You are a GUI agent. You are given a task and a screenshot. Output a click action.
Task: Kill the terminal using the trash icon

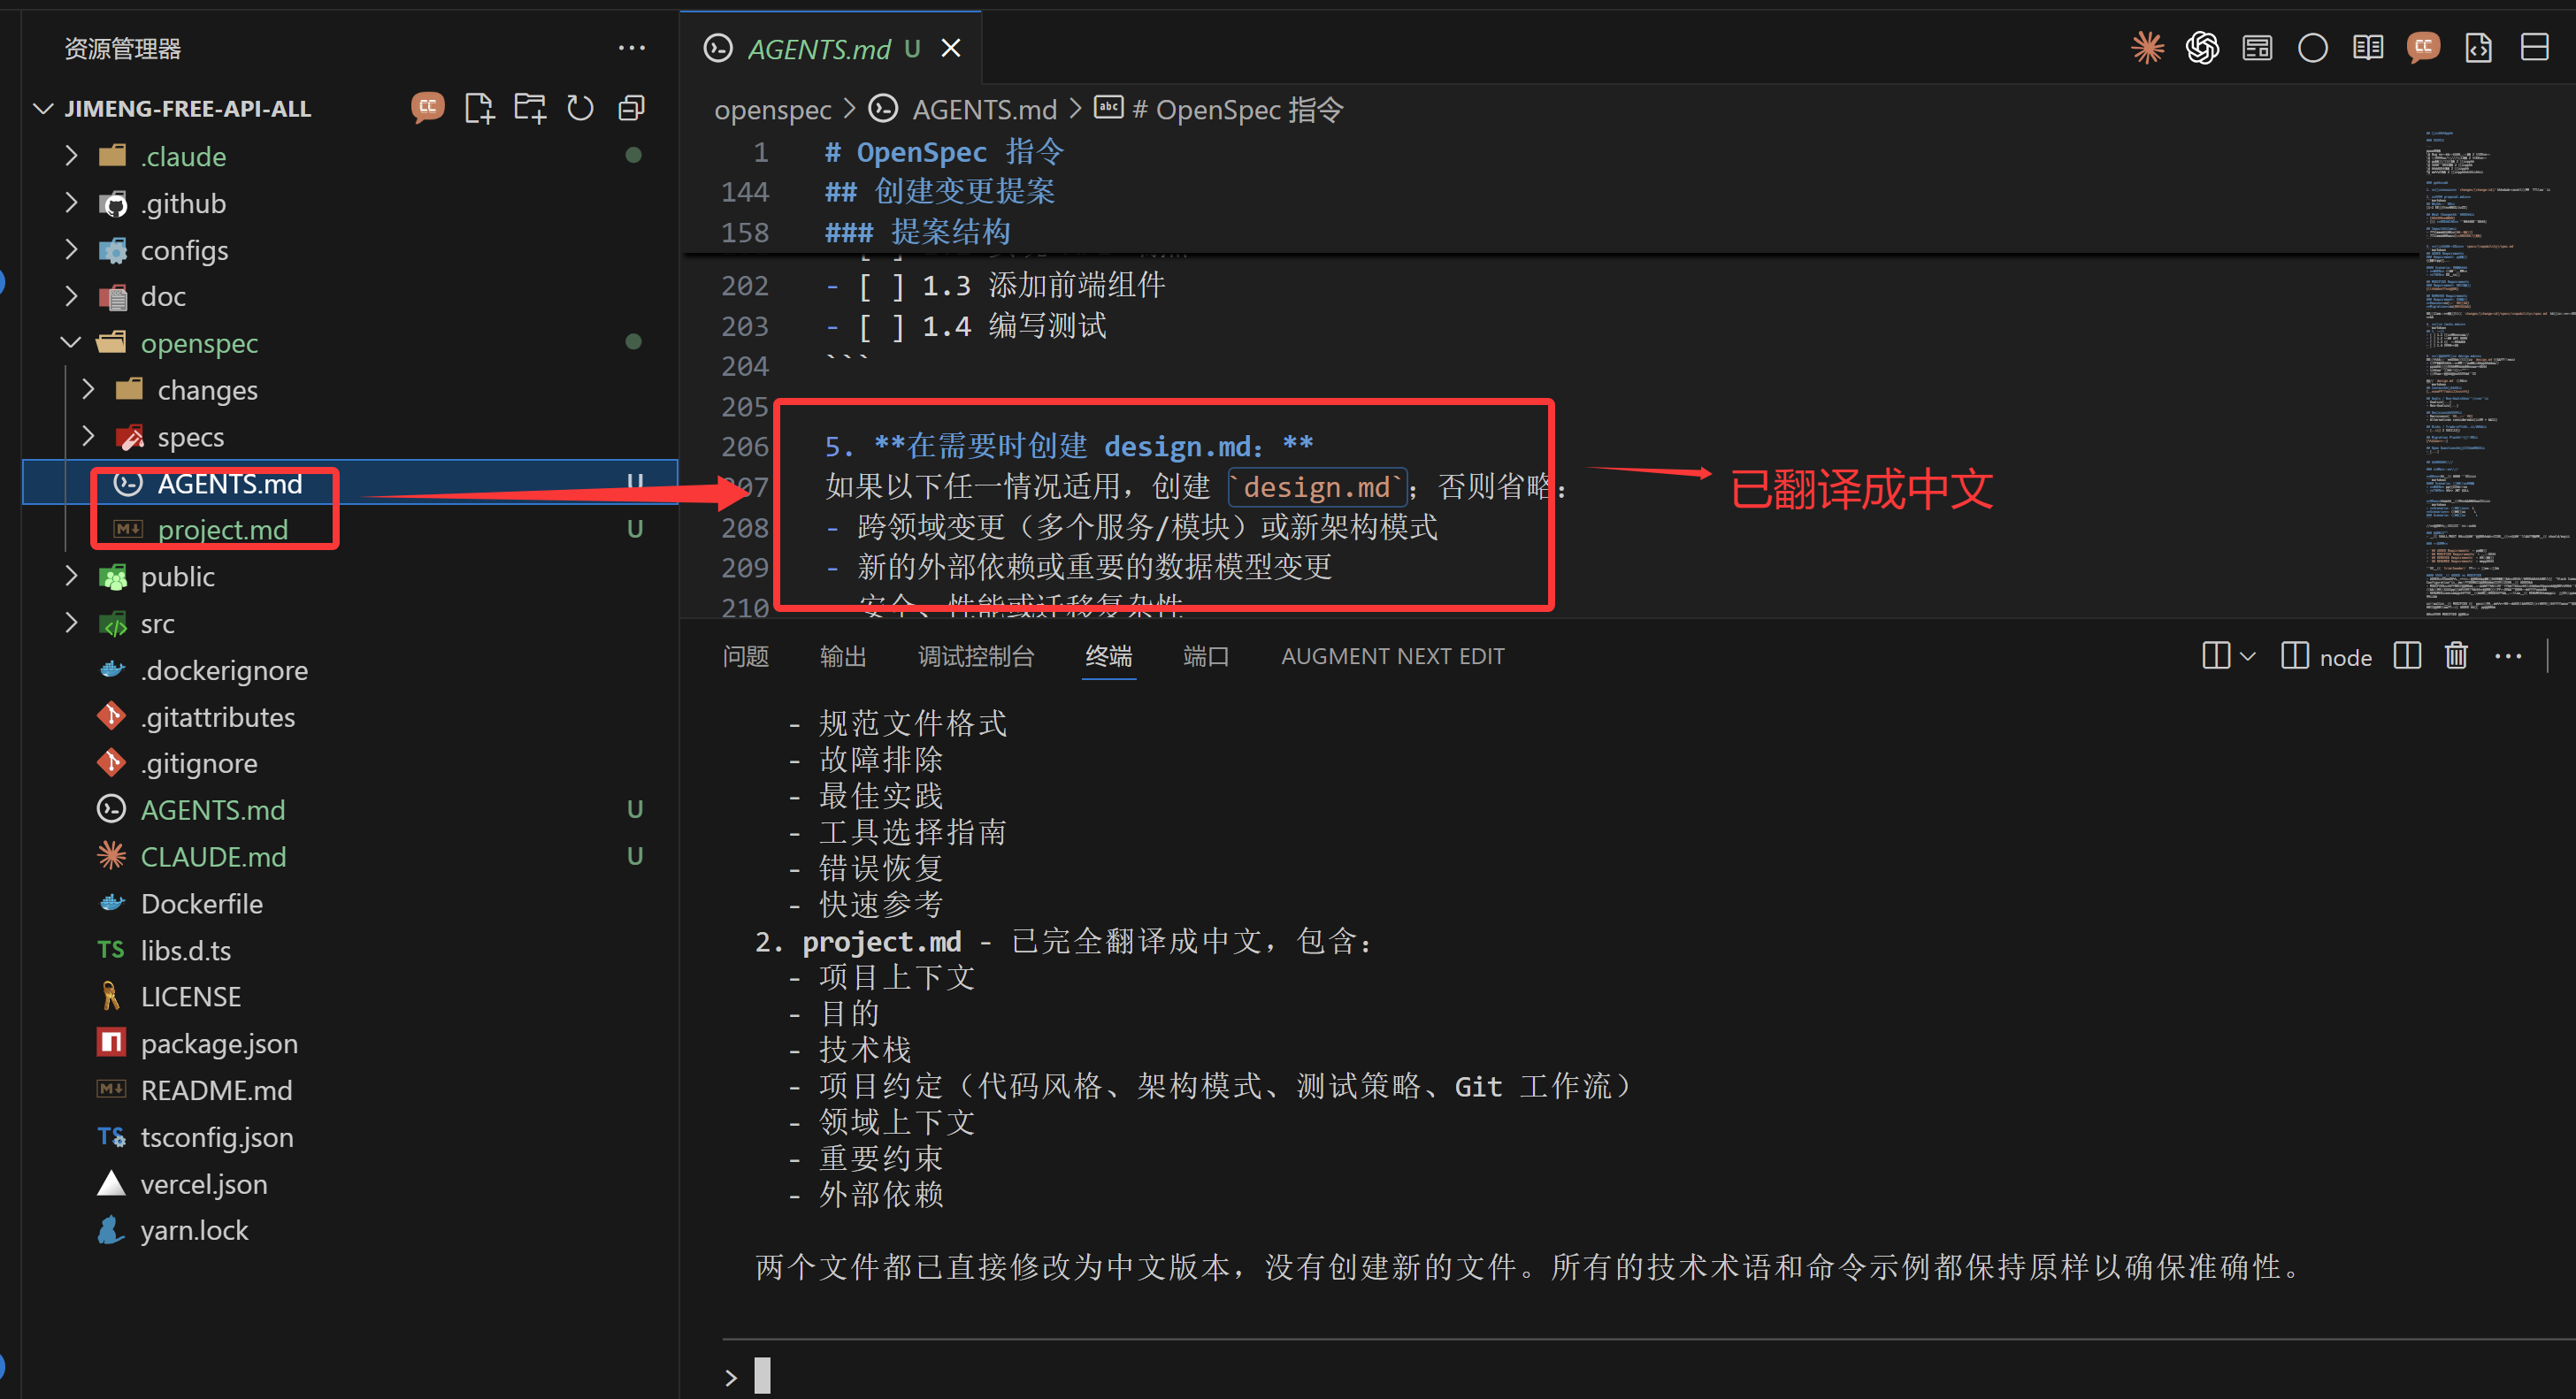point(2457,656)
